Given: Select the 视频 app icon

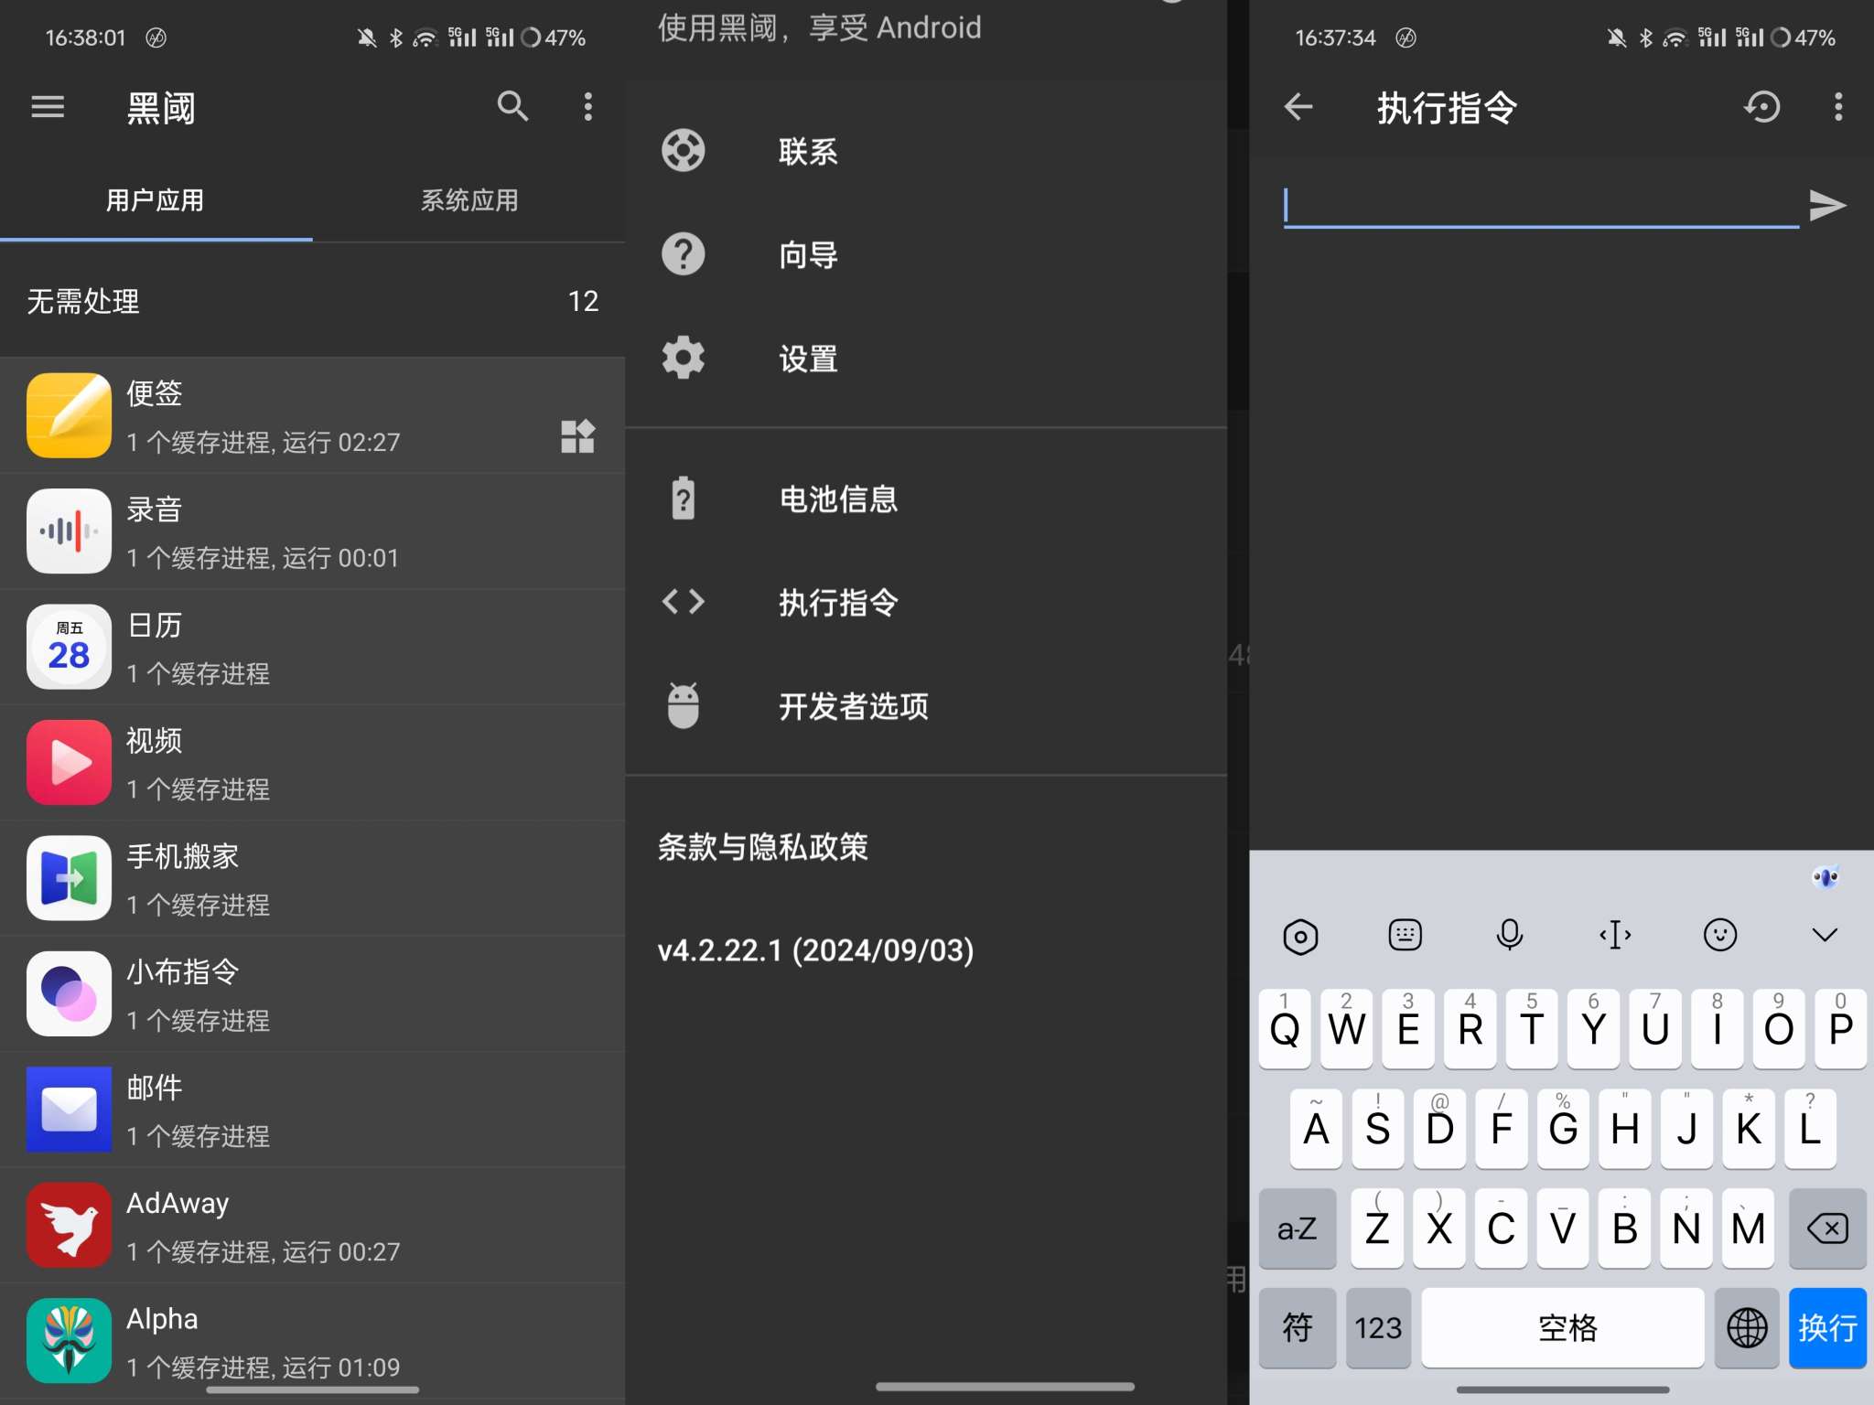Looking at the screenshot, I should [70, 762].
